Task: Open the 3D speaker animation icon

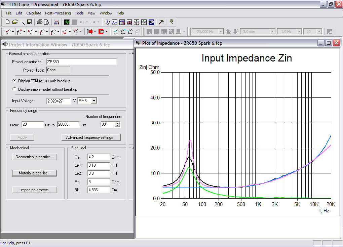Action: (151, 22)
